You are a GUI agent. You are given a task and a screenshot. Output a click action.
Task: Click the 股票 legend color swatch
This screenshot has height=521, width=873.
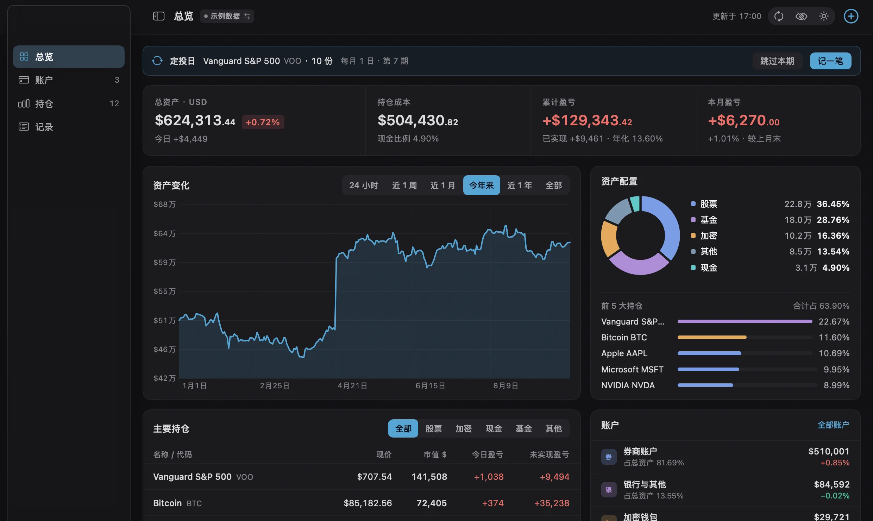[x=693, y=204]
